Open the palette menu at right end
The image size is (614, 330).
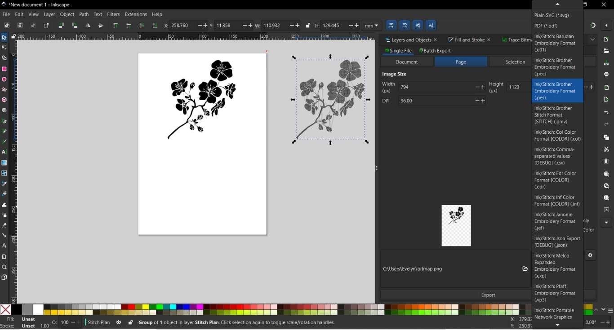(610, 310)
